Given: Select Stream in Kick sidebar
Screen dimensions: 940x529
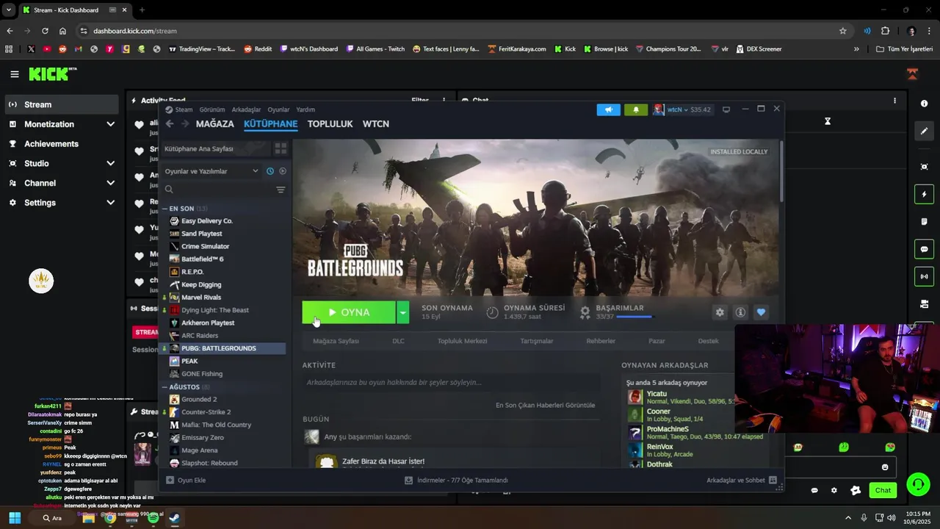Looking at the screenshot, I should pyautogui.click(x=62, y=104).
